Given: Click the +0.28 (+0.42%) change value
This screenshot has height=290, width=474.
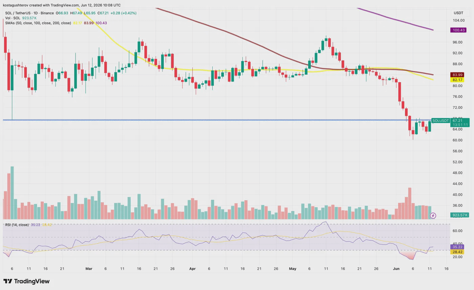Looking at the screenshot, I should click(123, 13).
